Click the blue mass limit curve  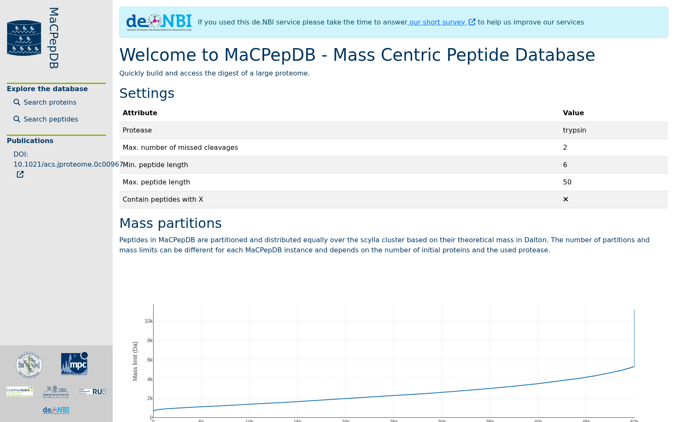pyautogui.click(x=394, y=395)
